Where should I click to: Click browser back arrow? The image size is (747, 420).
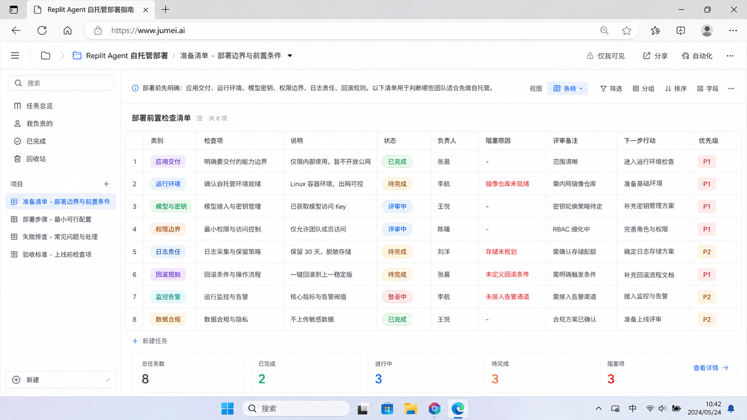tap(16, 30)
